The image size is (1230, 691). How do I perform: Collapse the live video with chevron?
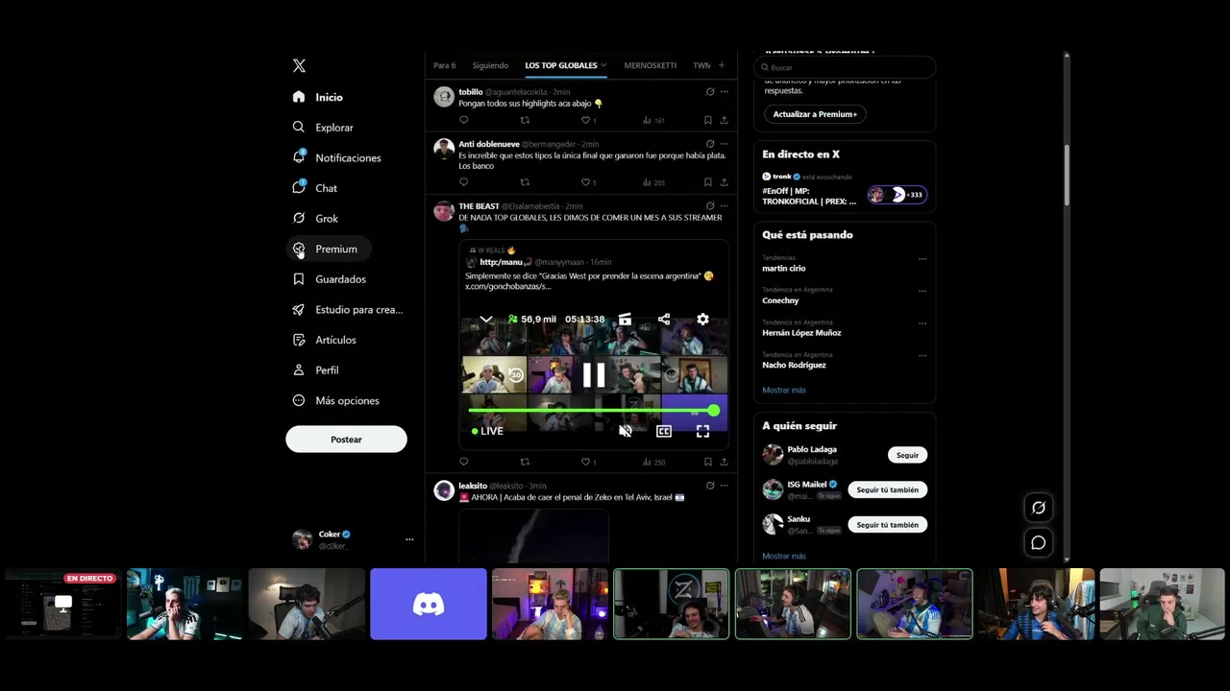click(x=486, y=320)
